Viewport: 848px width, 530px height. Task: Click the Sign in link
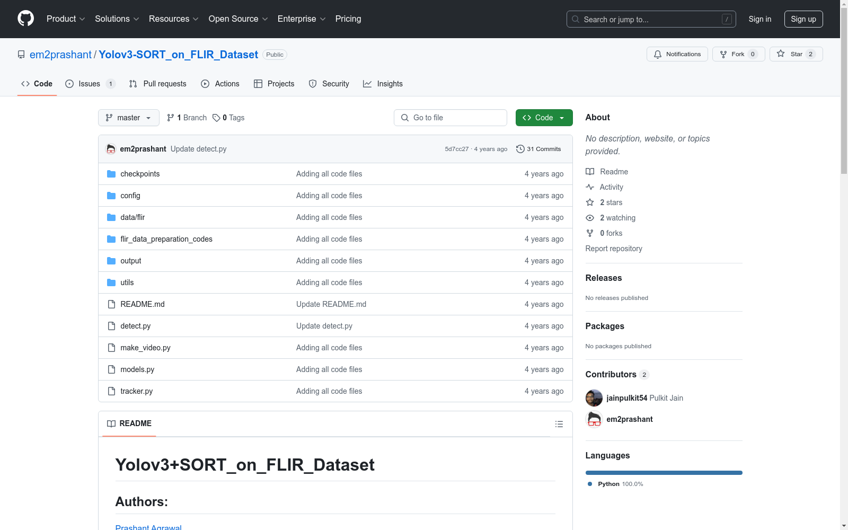tap(760, 19)
